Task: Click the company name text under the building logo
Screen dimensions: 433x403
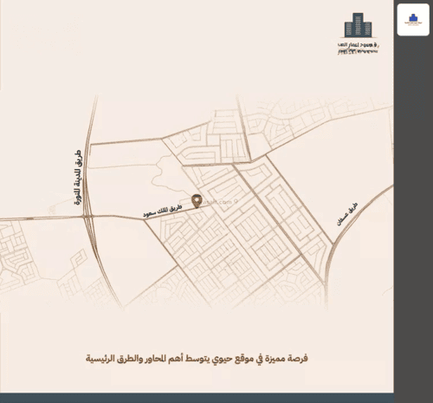Action: (x=358, y=48)
